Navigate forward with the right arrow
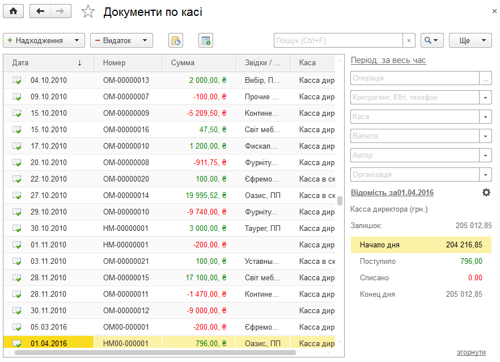Screen dimensions: 500x362 (x=61, y=11)
